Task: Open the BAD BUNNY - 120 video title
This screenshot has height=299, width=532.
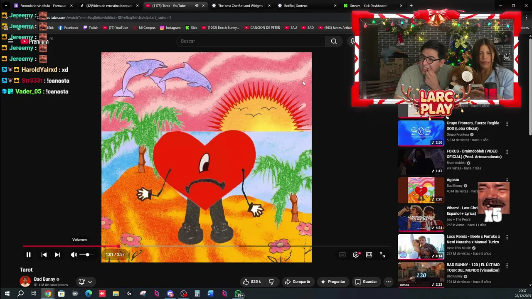Action: 473,267
